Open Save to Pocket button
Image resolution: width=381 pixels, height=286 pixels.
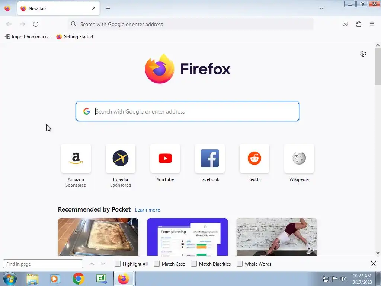[345, 24]
